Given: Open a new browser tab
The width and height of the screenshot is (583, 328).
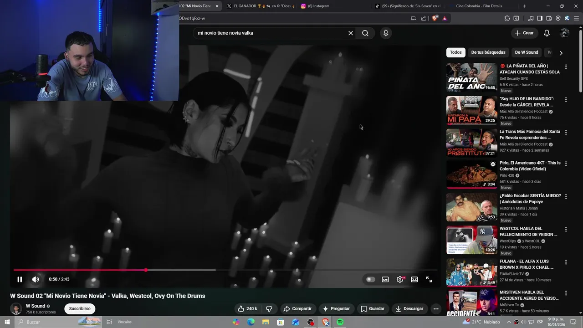Looking at the screenshot, I should click(524, 6).
